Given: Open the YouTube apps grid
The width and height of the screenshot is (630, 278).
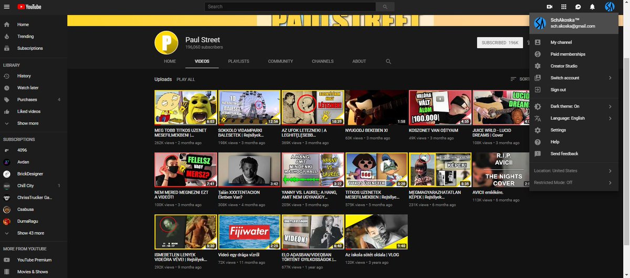Looking at the screenshot, I should [x=564, y=7].
